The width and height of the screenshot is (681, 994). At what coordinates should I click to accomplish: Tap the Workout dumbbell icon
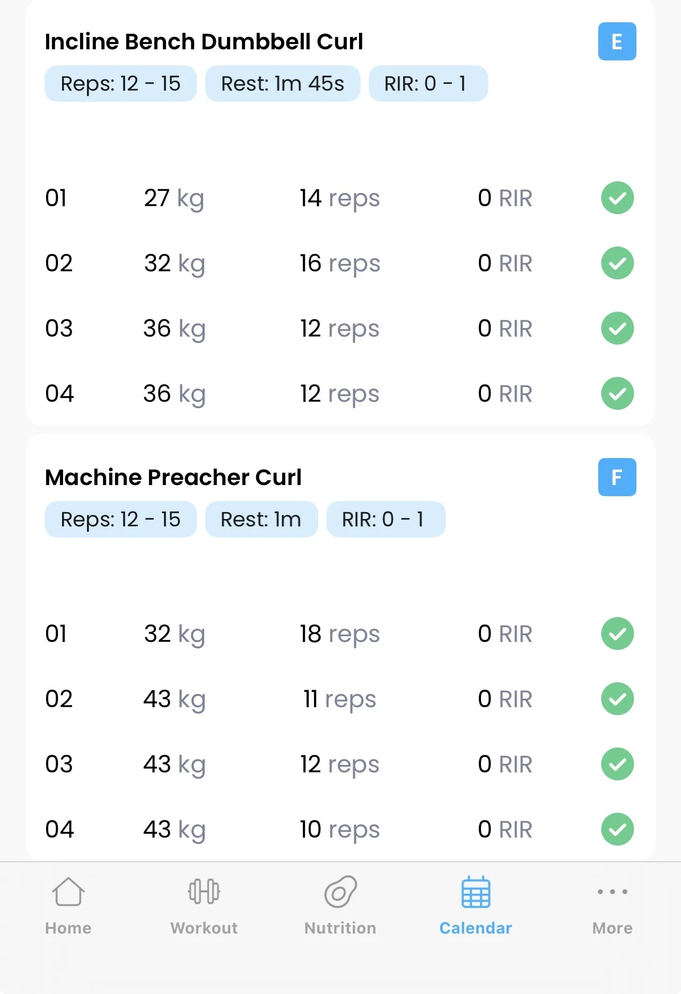204,892
